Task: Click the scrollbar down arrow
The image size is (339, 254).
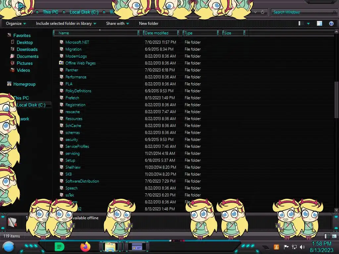Action: click(336, 210)
